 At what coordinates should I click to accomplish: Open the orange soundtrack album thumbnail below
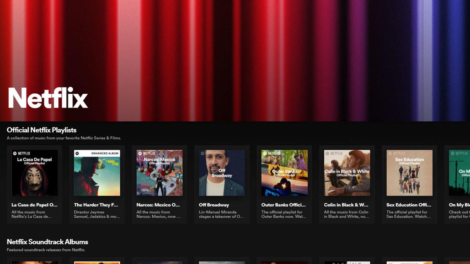[x=97, y=260]
